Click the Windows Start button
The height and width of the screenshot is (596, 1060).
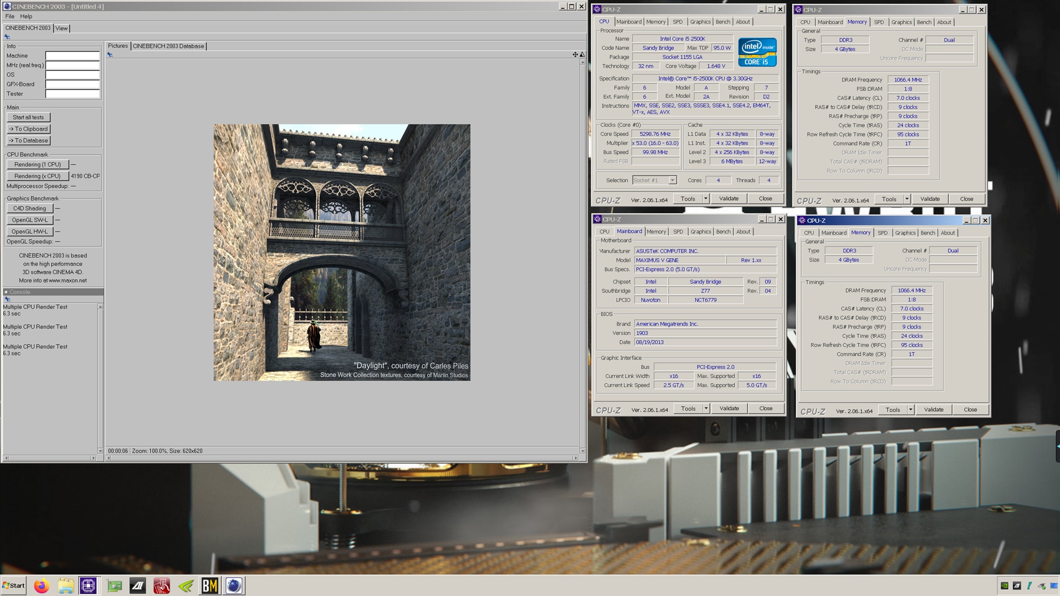click(13, 586)
